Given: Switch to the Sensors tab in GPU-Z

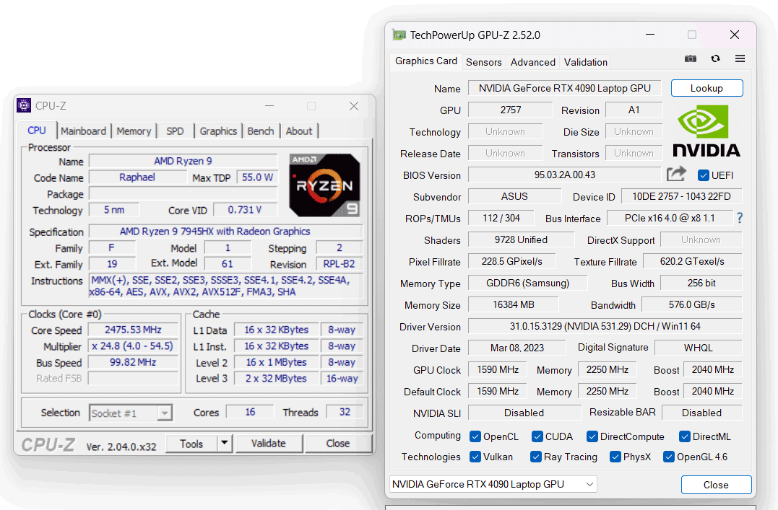Looking at the screenshot, I should coord(484,62).
